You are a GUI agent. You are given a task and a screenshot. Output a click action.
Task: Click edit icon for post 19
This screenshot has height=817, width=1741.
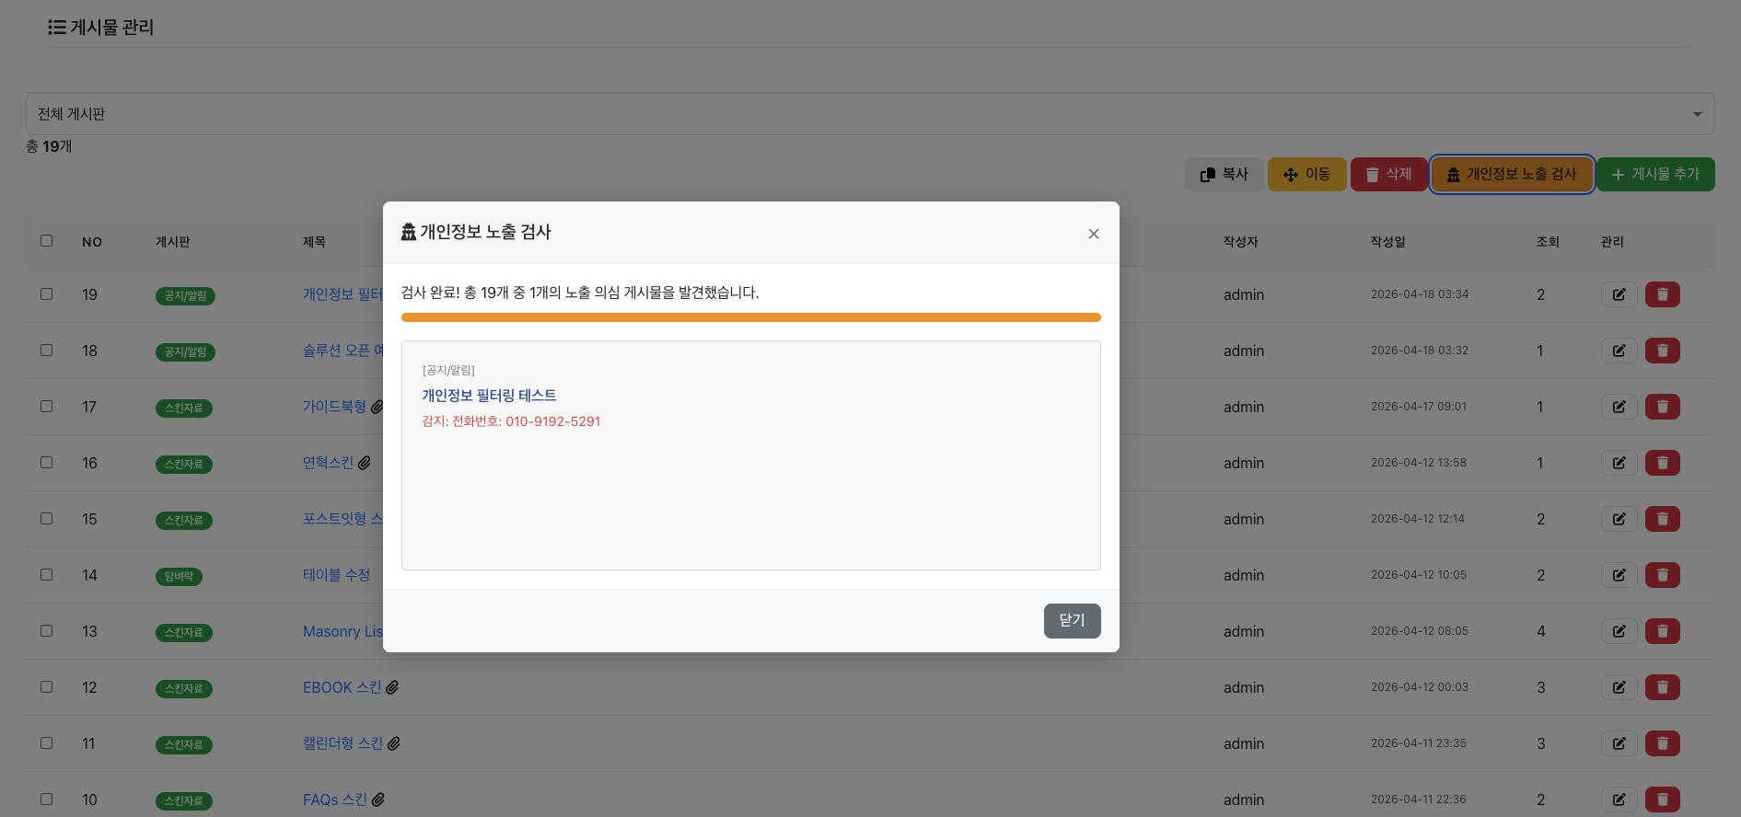click(x=1619, y=294)
